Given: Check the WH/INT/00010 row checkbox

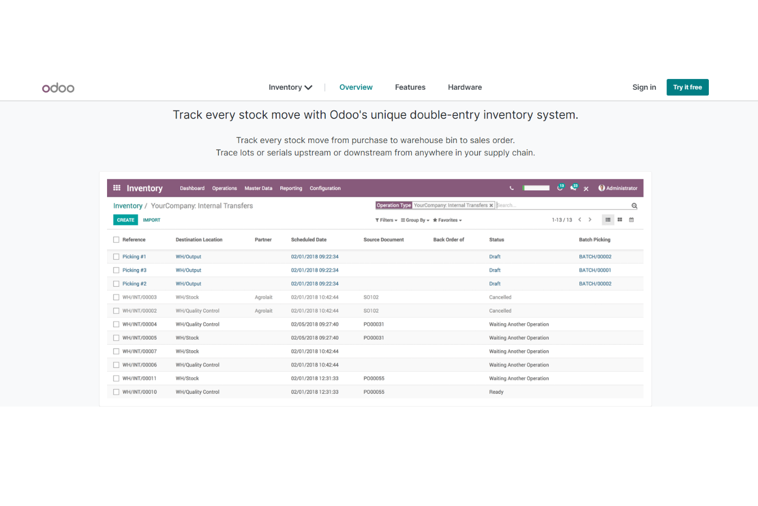Looking at the screenshot, I should [x=116, y=392].
